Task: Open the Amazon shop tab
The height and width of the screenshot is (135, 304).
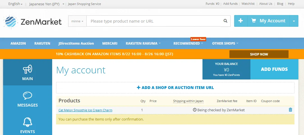Action: (x=18, y=44)
